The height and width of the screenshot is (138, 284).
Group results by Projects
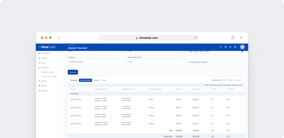97,80
